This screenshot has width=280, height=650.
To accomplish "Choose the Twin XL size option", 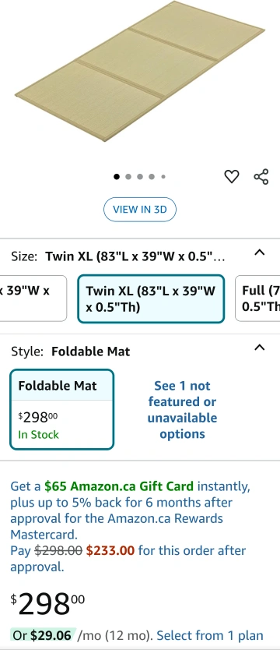I will [151, 299].
